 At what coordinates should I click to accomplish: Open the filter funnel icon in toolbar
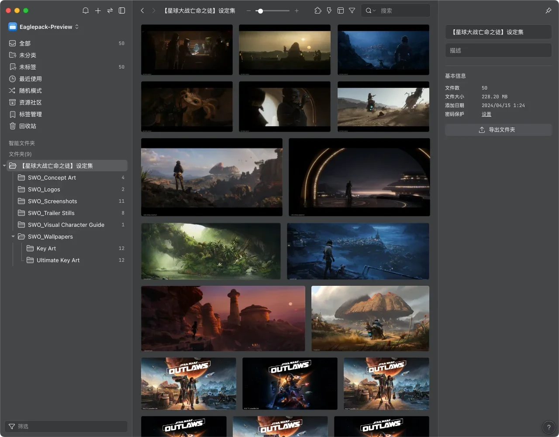pos(352,10)
